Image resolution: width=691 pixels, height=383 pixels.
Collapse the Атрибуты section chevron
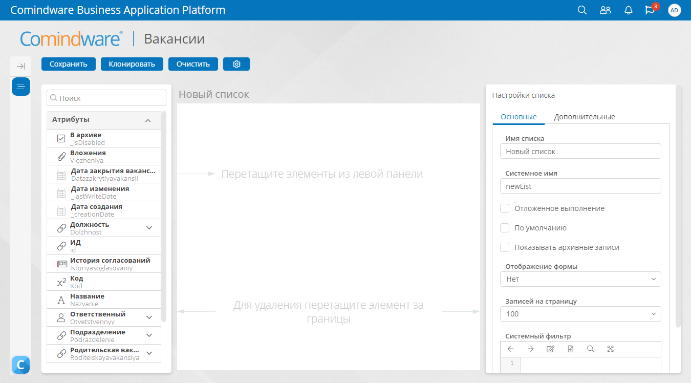click(x=148, y=120)
